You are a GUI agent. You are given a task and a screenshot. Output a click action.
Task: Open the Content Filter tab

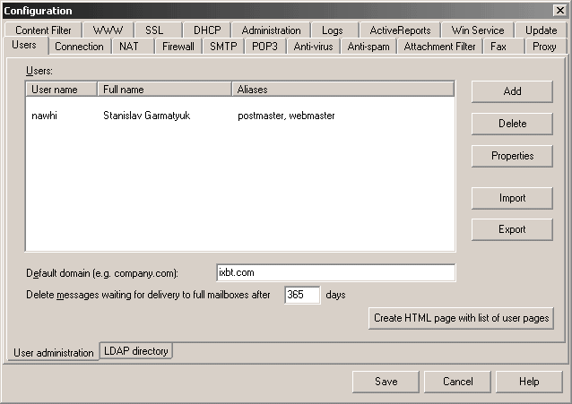[43, 30]
